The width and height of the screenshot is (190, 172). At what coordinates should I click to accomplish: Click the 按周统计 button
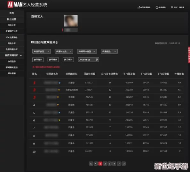click(x=53, y=60)
